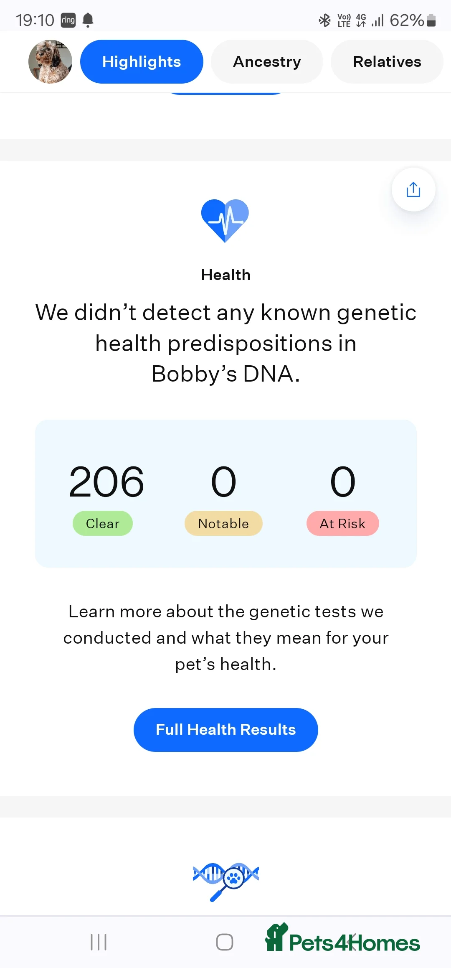Tap the share icon near the Health section
This screenshot has height=968, width=451.
(x=413, y=189)
